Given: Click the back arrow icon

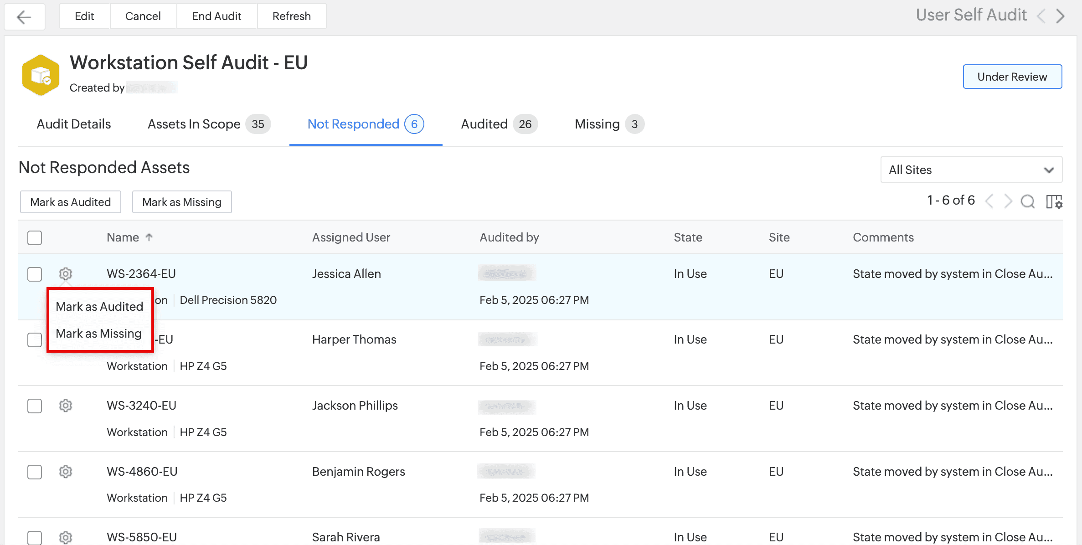Looking at the screenshot, I should tap(24, 17).
